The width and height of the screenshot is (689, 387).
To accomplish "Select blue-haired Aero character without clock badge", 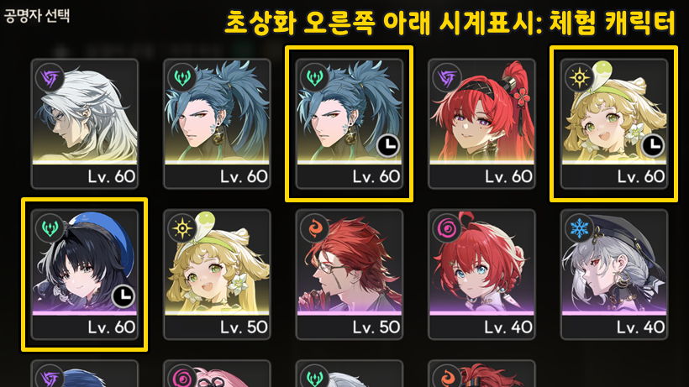I will 217,123.
